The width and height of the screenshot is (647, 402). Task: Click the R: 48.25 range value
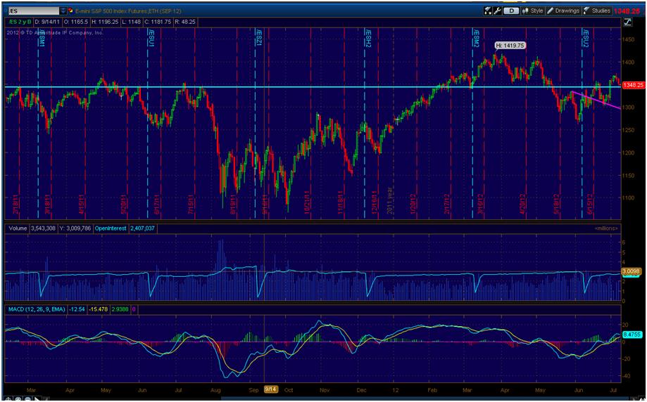184,22
